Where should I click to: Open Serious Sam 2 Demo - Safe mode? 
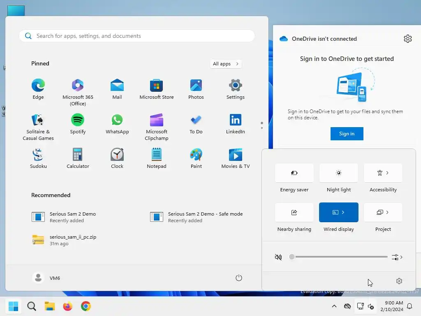tap(196, 217)
